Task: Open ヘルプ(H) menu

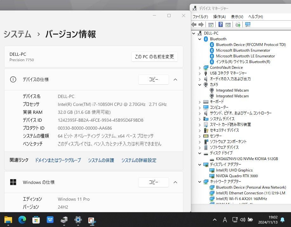Action: 255,17
